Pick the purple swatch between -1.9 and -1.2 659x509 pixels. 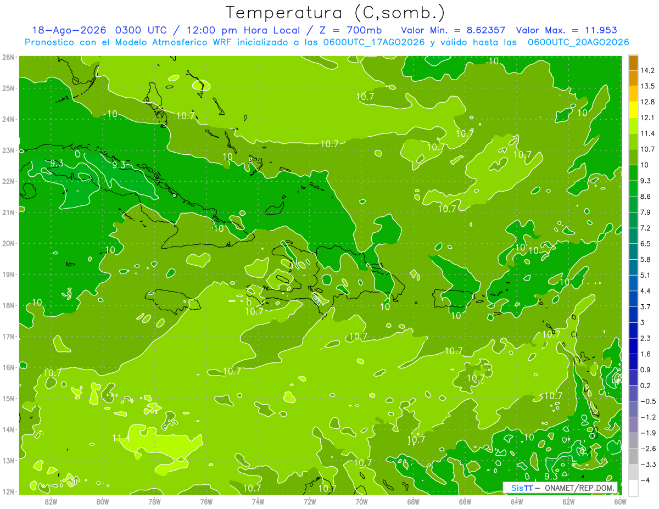[633, 425]
